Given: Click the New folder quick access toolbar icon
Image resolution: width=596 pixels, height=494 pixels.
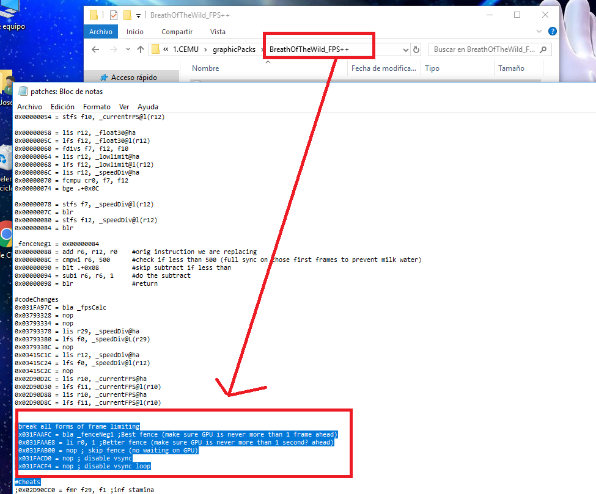Looking at the screenshot, I should pyautogui.click(x=127, y=15).
